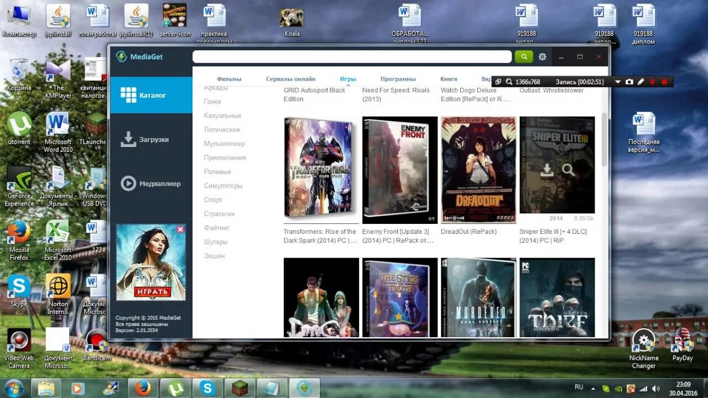Select the Гонки genre
Screen dimensions: 708x398
(212, 102)
